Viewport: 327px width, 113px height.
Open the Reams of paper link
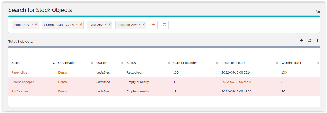coord(23,82)
